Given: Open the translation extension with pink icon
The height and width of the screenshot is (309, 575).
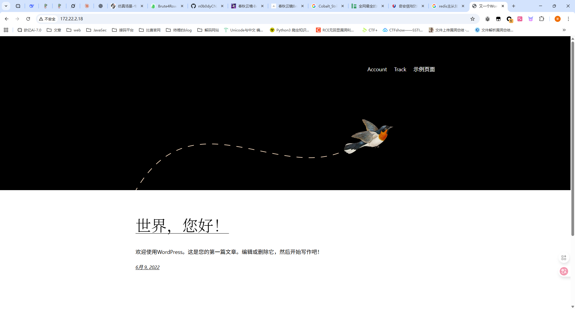Looking at the screenshot, I should [x=520, y=19].
